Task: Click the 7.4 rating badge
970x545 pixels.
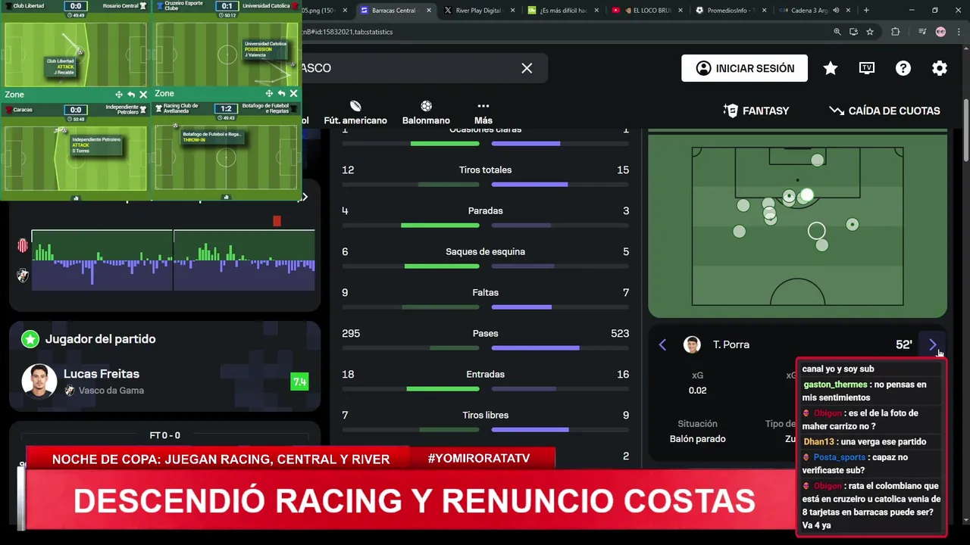Action: [x=299, y=381]
